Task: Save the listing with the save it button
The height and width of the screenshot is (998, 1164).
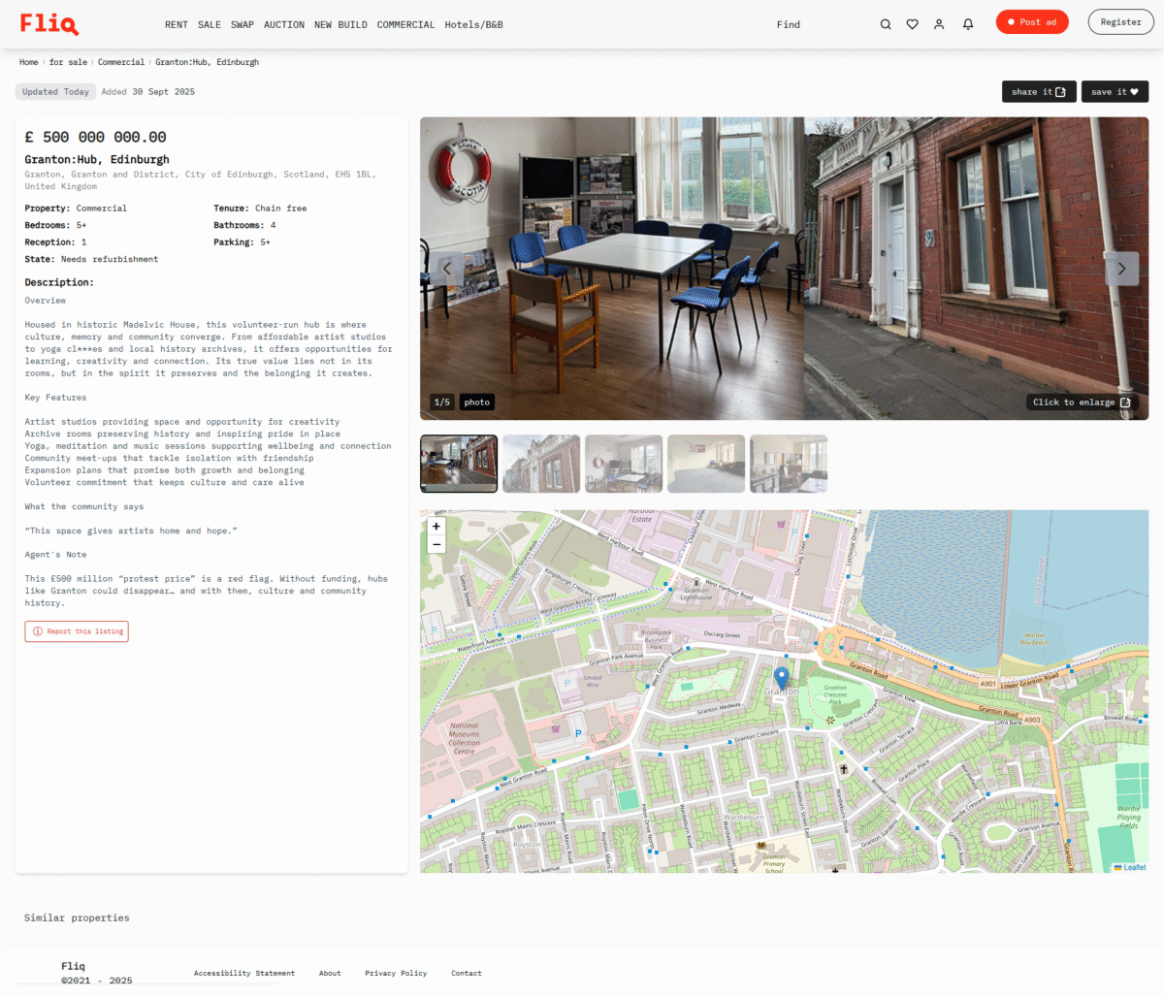Action: pos(1115,91)
